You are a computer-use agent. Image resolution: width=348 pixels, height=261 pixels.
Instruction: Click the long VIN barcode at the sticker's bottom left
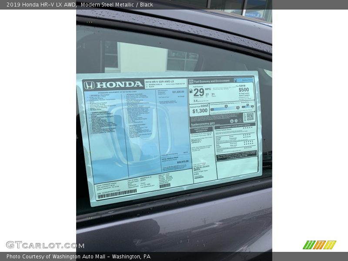(x=117, y=194)
